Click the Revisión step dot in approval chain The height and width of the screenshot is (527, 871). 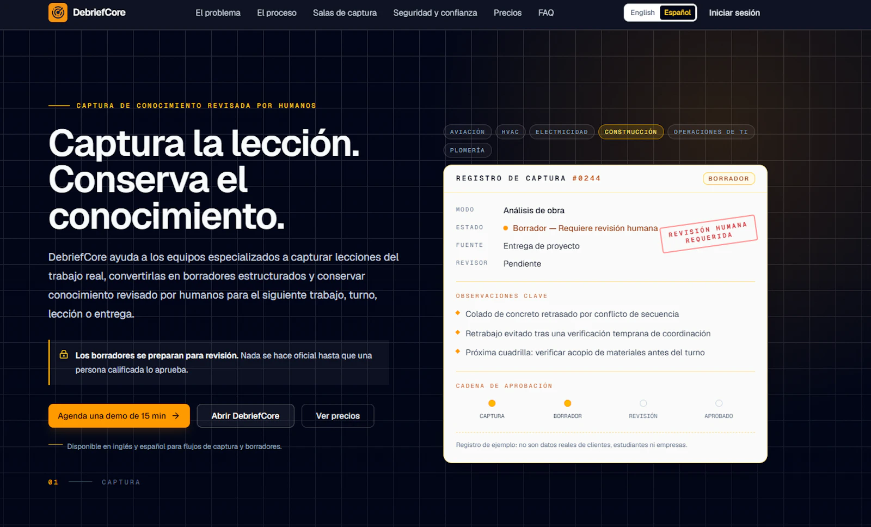(x=643, y=403)
